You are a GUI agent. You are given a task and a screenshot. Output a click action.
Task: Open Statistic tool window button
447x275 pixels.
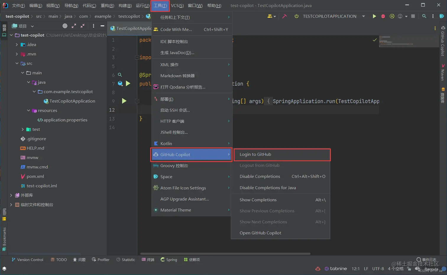tap(126, 260)
